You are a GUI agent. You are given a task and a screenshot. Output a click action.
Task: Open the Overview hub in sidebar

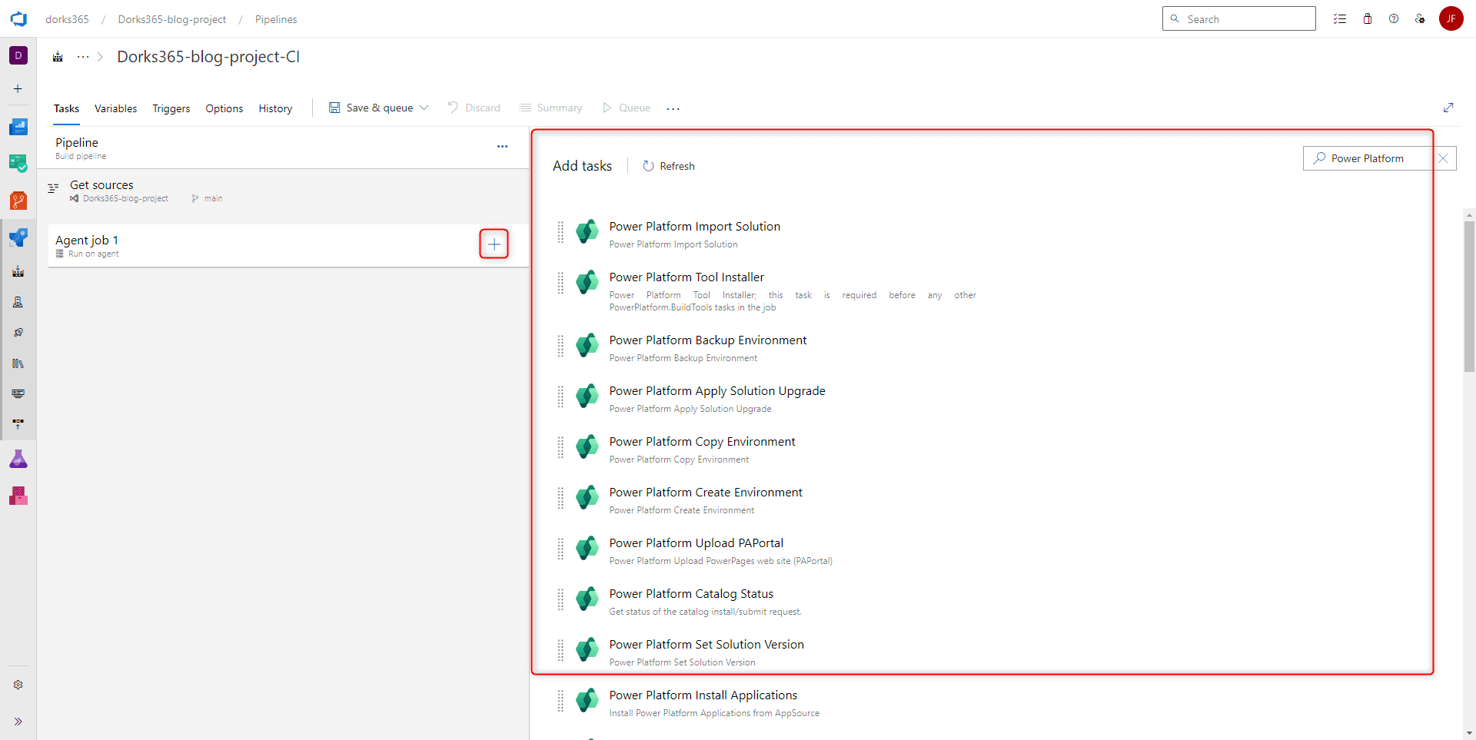pyautogui.click(x=18, y=127)
